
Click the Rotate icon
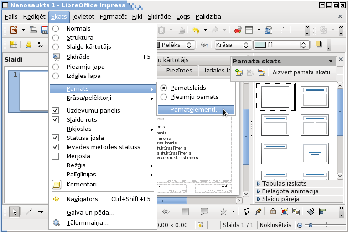click(x=311, y=211)
